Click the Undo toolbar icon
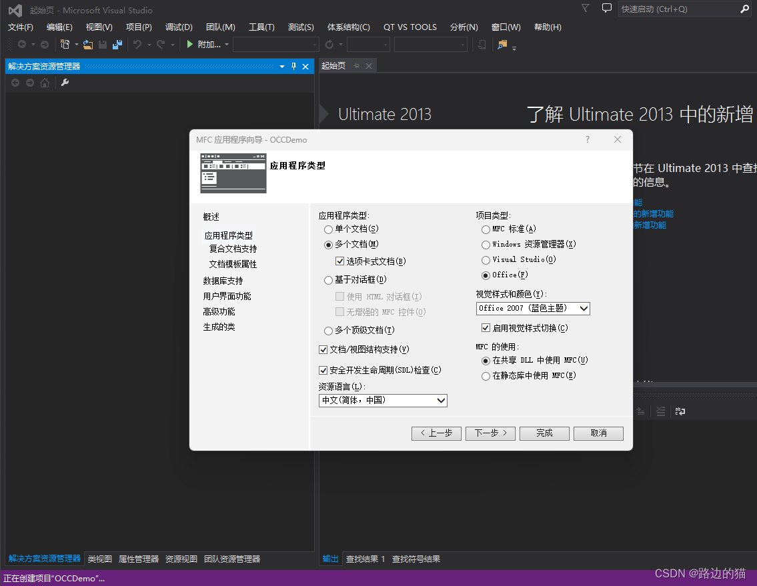 137,45
